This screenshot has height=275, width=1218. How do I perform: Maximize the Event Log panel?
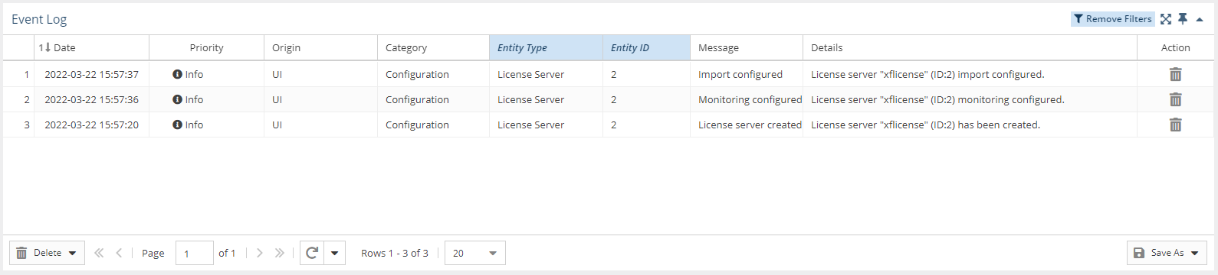(x=1166, y=19)
